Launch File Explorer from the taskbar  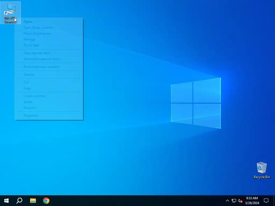click(33, 201)
